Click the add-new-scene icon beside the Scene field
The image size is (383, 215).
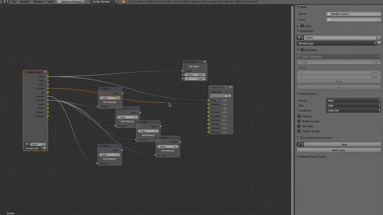(x=379, y=38)
